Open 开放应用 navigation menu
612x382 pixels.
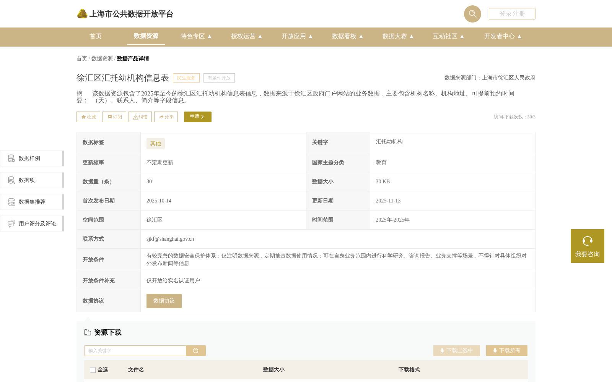tap(297, 36)
